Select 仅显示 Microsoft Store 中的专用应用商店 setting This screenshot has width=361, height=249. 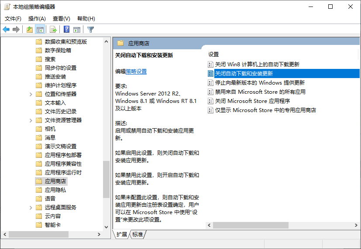coord(265,110)
